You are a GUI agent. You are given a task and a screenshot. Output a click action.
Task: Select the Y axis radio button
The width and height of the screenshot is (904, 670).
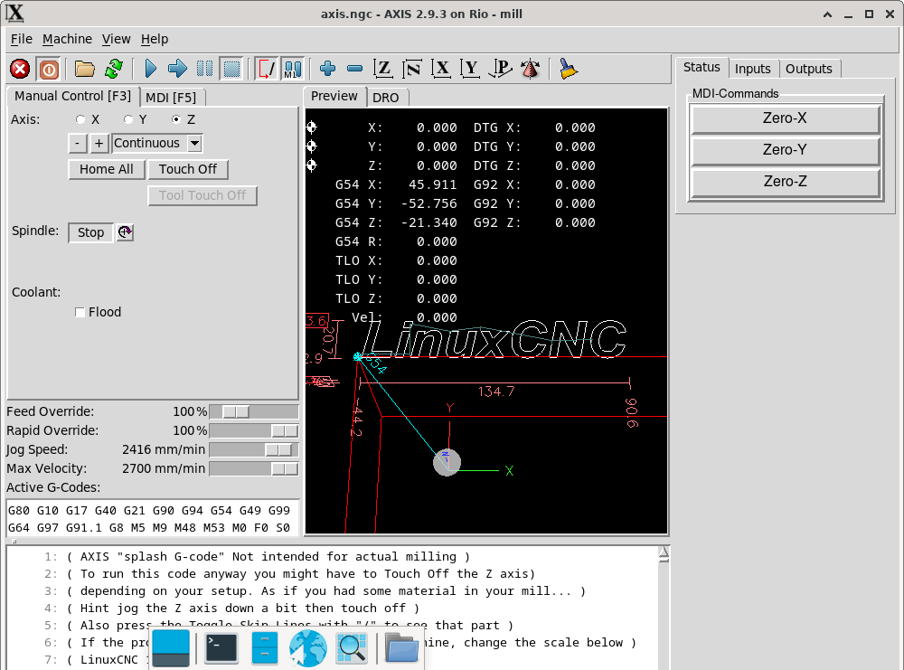[128, 119]
